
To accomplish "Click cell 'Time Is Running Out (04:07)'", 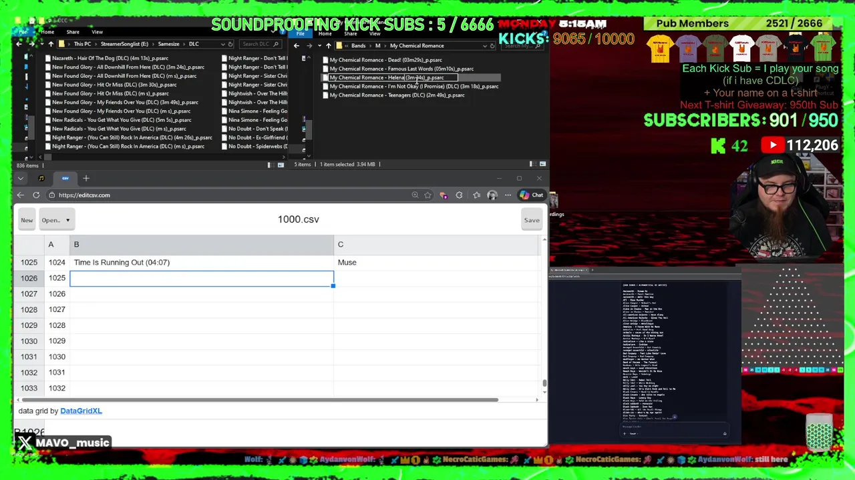I will (202, 262).
